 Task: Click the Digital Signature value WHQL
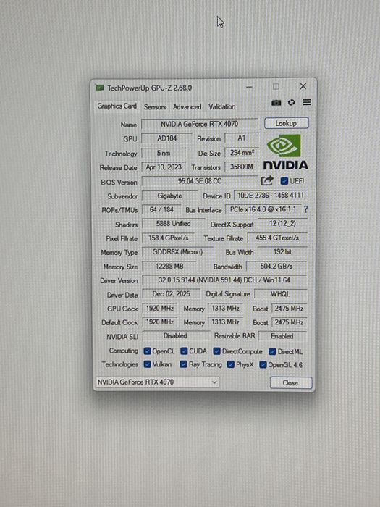(x=281, y=294)
